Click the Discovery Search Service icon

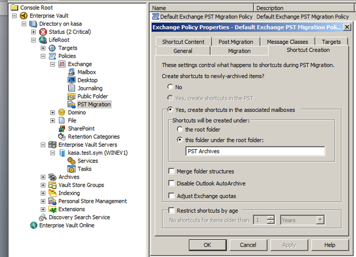(x=43, y=217)
